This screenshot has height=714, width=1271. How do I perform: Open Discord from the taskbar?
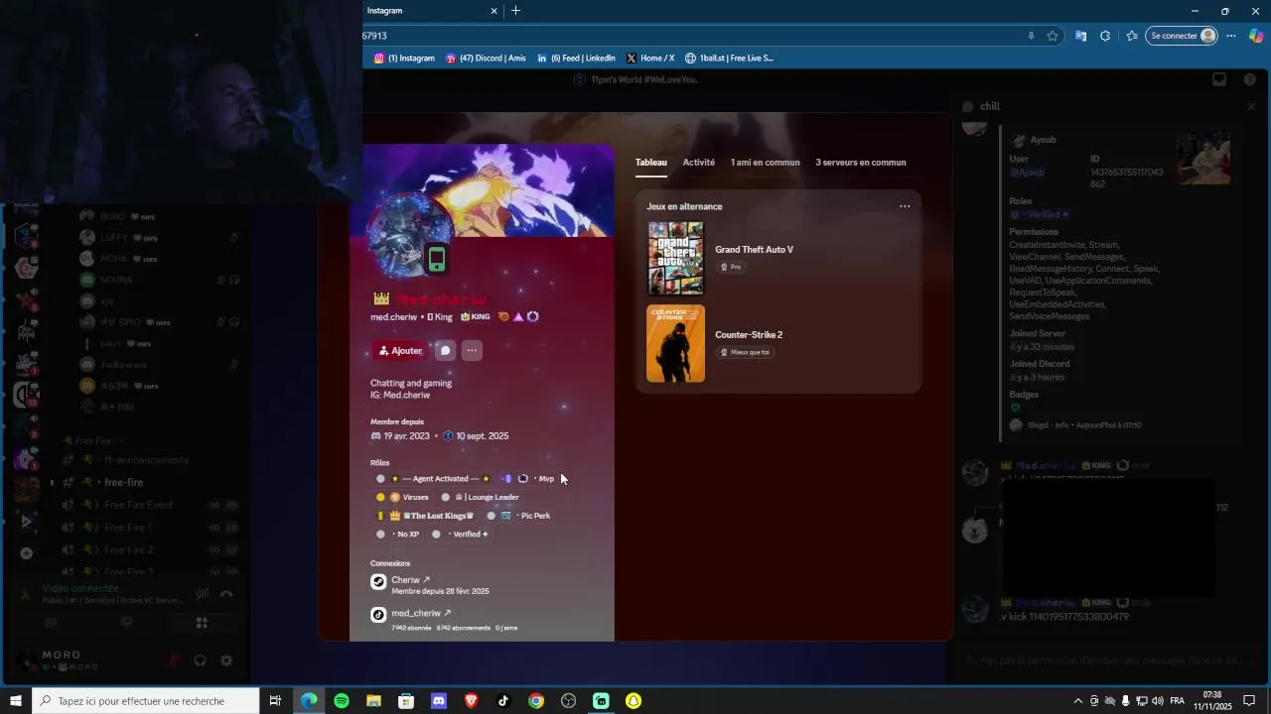pos(439,701)
